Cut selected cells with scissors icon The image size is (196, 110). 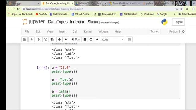tap(39, 39)
